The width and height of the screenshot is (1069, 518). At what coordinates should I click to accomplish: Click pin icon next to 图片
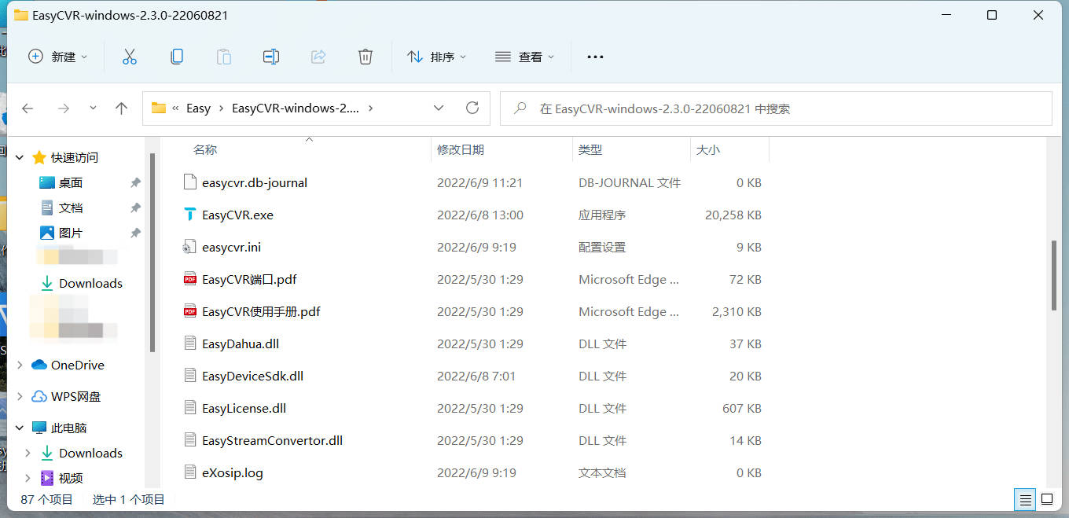(135, 233)
